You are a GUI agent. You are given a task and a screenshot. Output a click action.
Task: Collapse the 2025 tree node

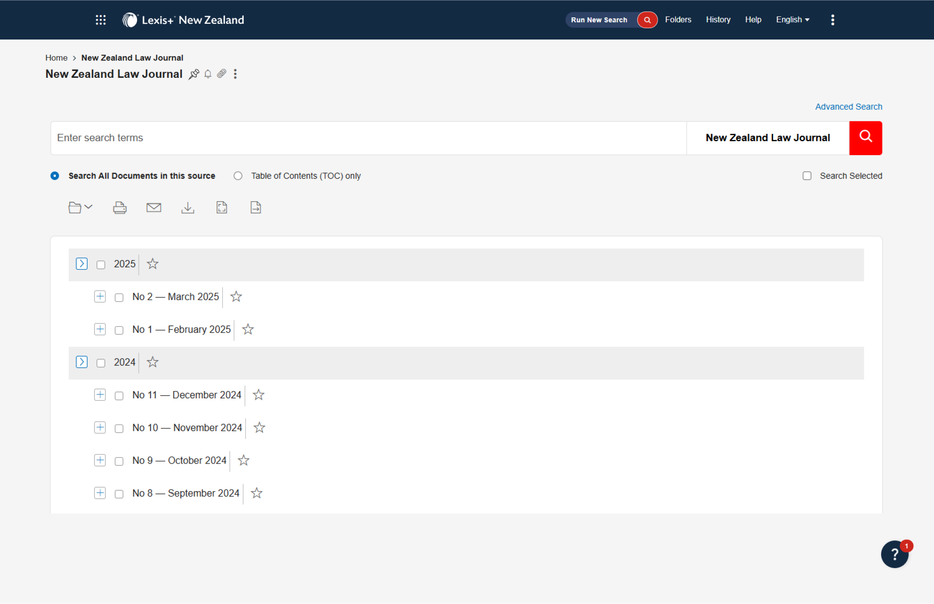click(x=82, y=264)
